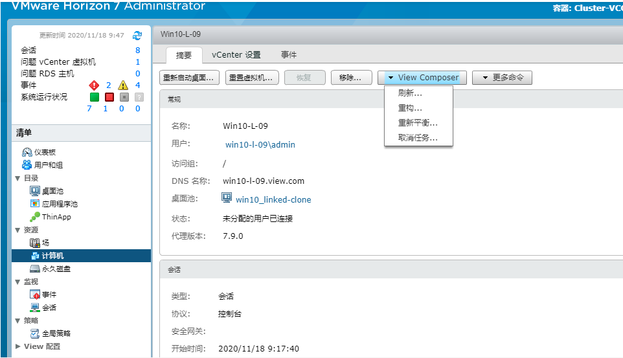Image resolution: width=623 pixels, height=358 pixels.
Task: Click the 移除... button
Action: pos(351,78)
